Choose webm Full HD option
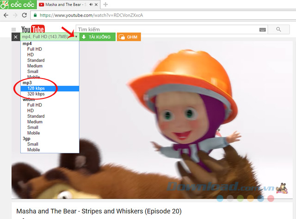This screenshot has width=296, height=219. tap(50, 105)
